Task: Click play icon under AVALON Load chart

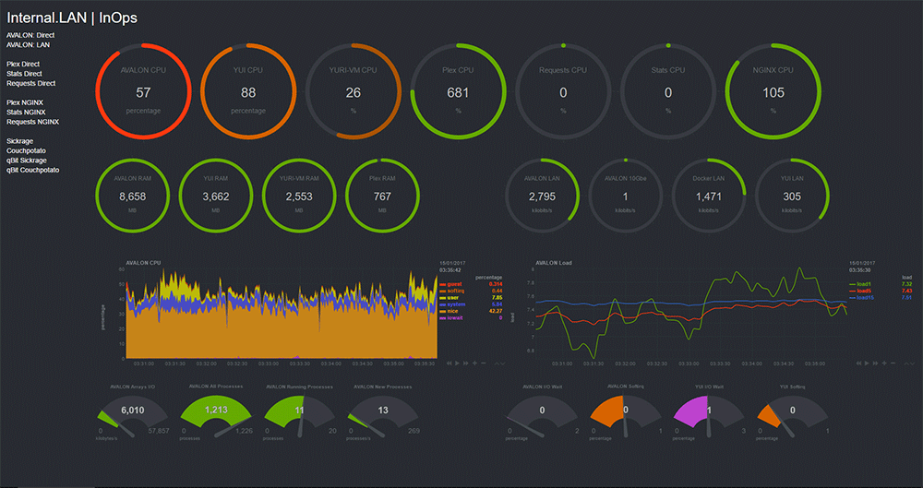Action: click(867, 363)
